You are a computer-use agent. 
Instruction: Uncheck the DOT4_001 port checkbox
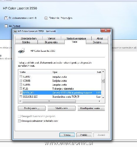[x=21, y=93]
